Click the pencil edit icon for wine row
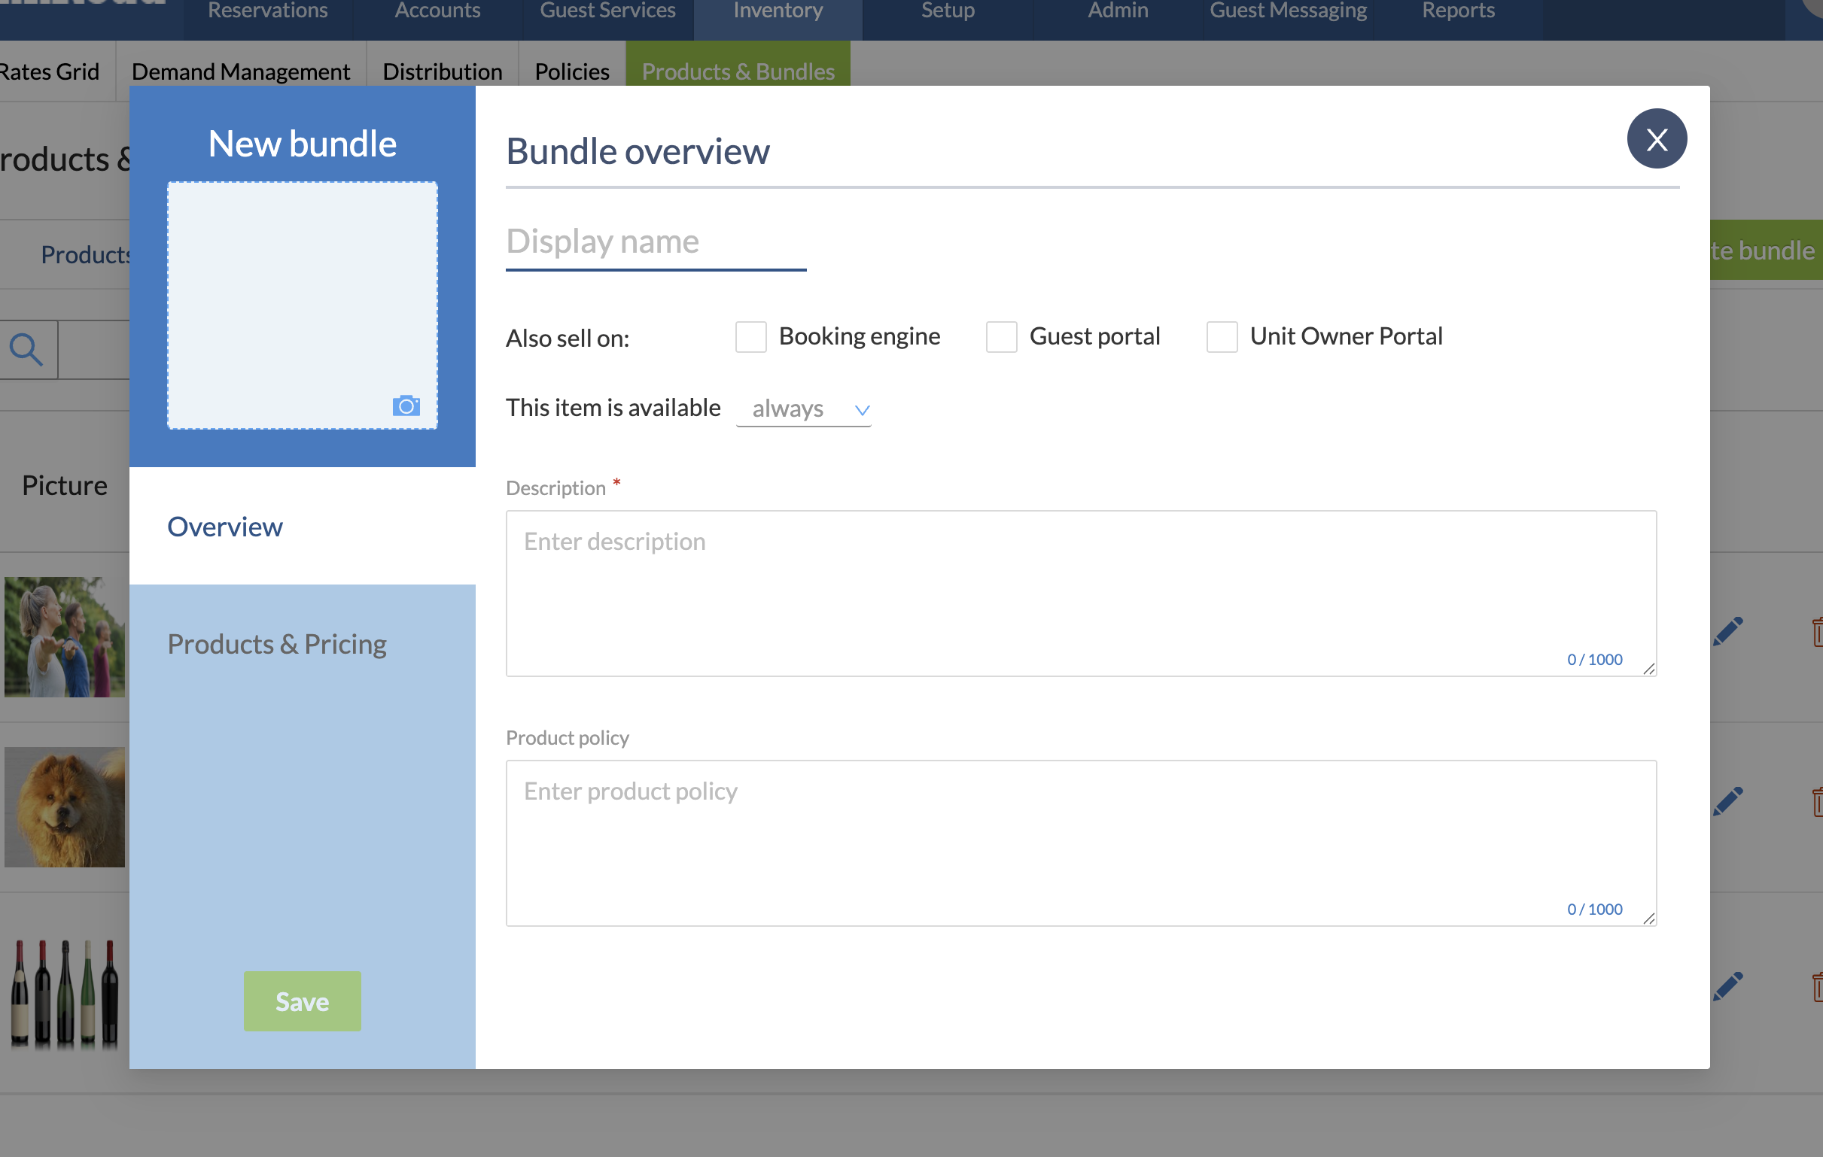The width and height of the screenshot is (1823, 1157). pos(1728,986)
